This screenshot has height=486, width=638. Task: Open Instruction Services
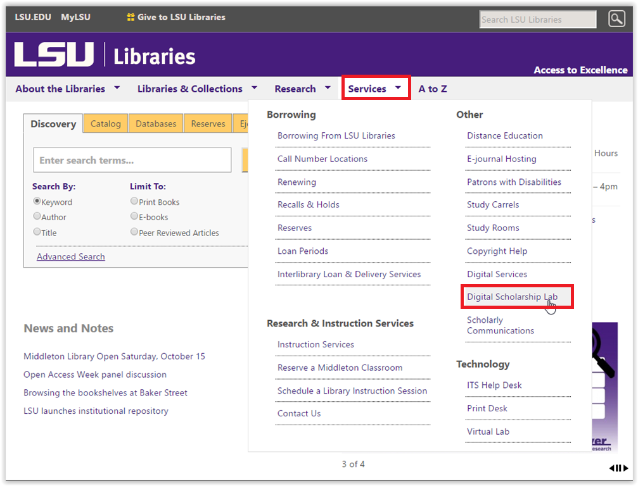[316, 344]
